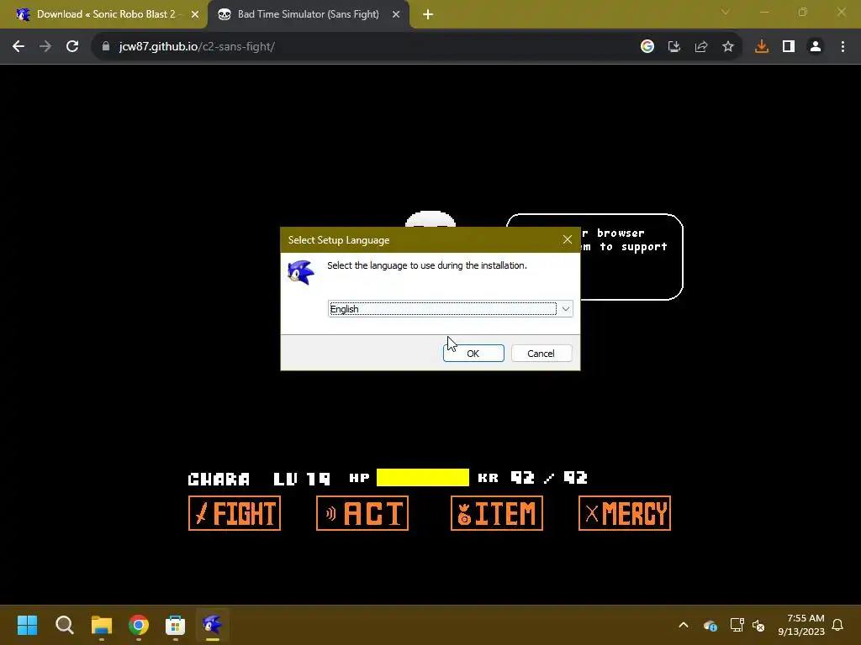Open Google Chrome from the taskbar

tap(139, 625)
